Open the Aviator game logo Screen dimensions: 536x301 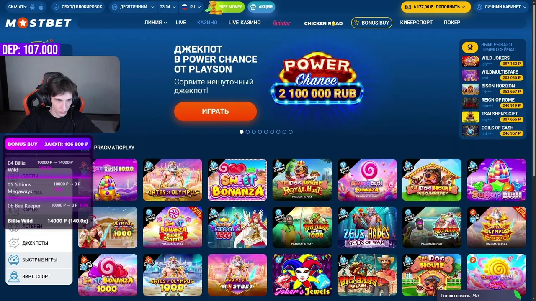(281, 23)
